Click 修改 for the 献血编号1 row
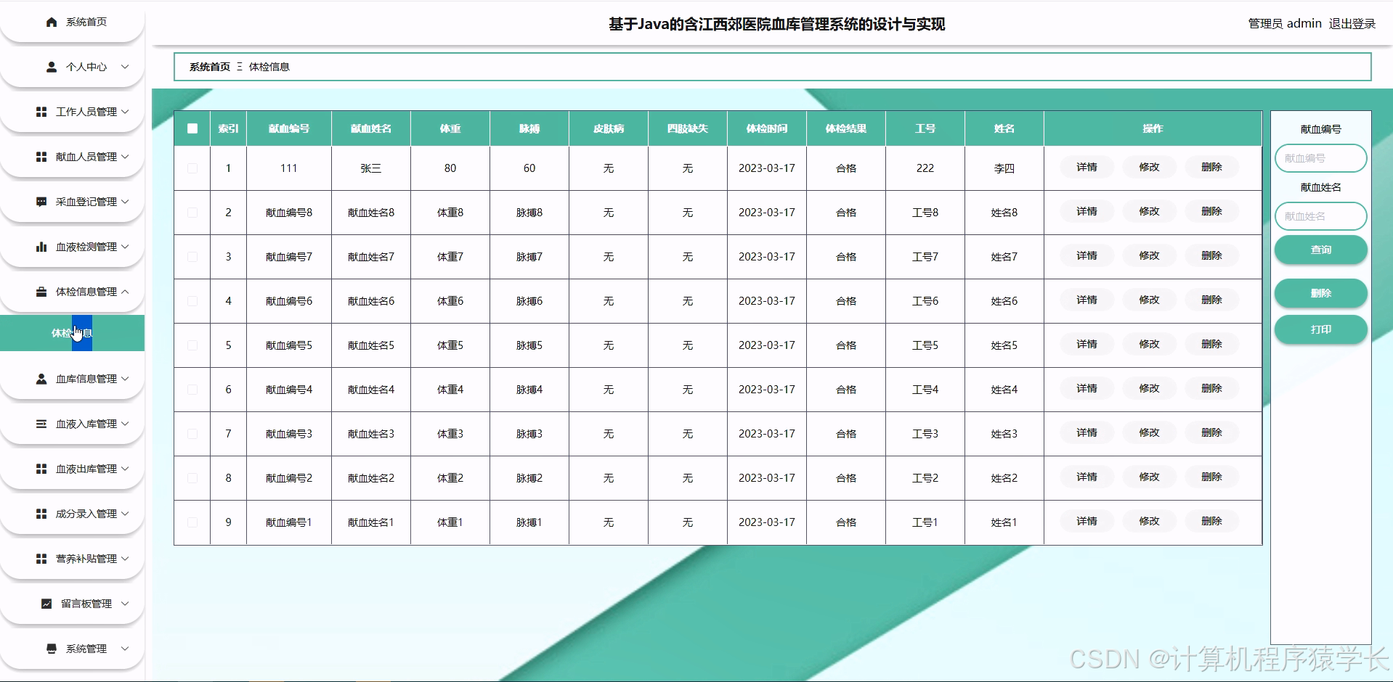 click(1149, 521)
